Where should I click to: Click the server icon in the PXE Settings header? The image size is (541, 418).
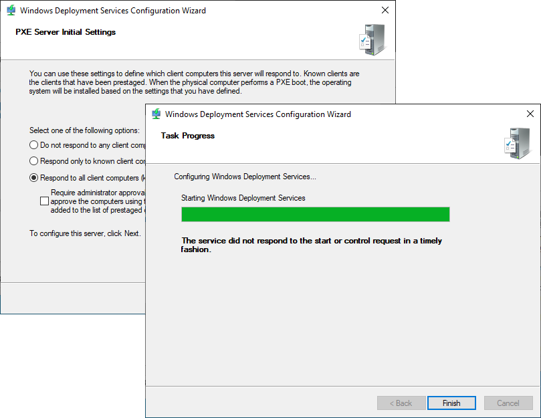pyautogui.click(x=372, y=39)
